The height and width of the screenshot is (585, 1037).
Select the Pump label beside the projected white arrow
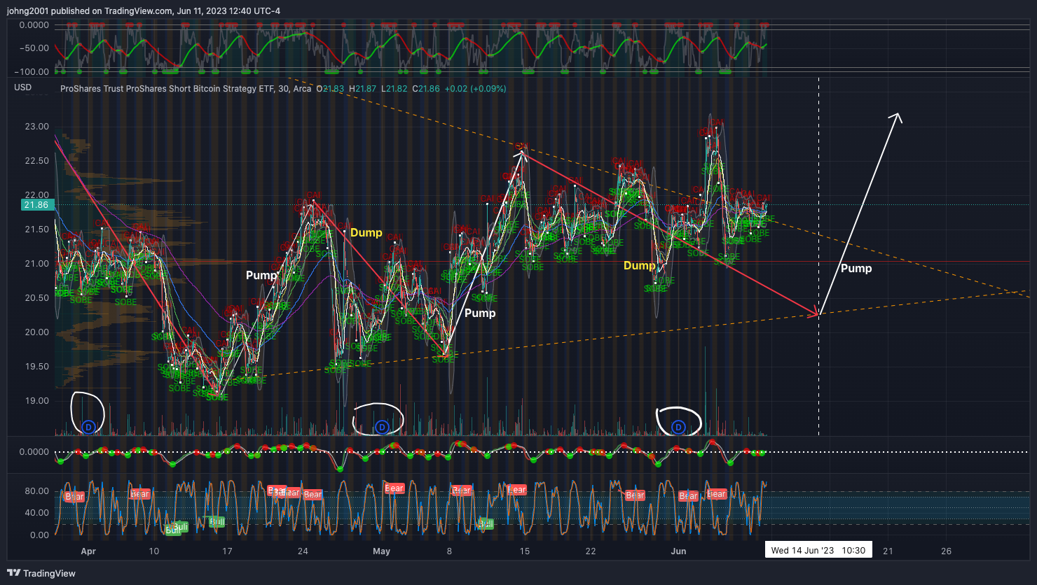(856, 268)
